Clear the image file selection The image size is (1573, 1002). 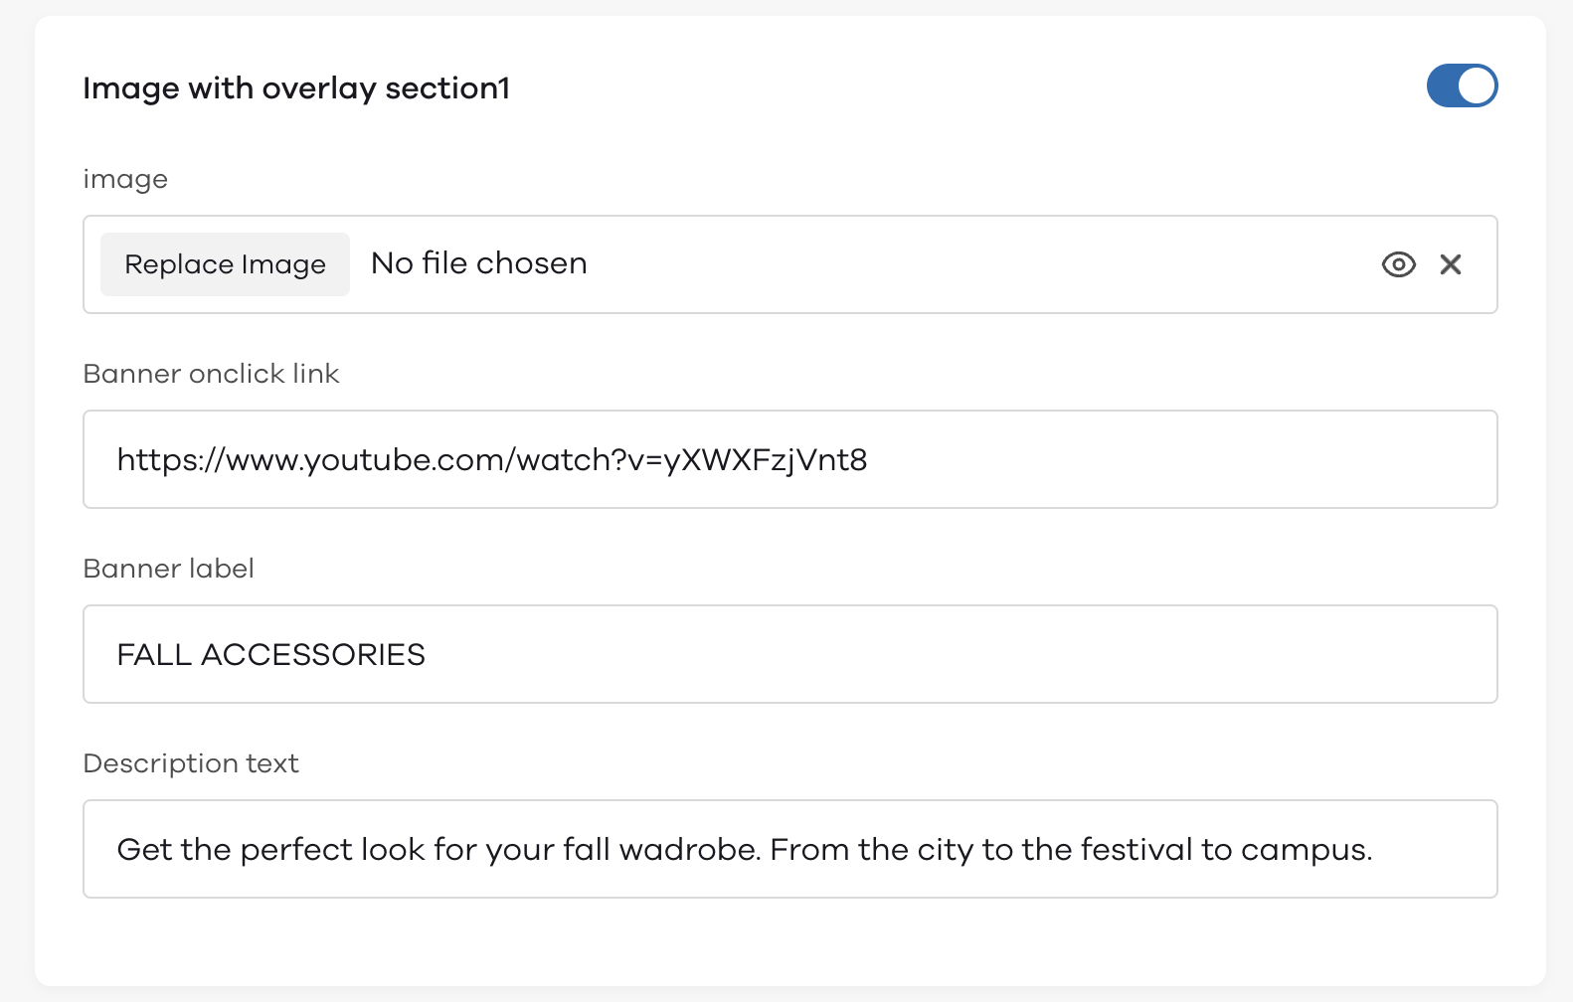pyautogui.click(x=1451, y=264)
